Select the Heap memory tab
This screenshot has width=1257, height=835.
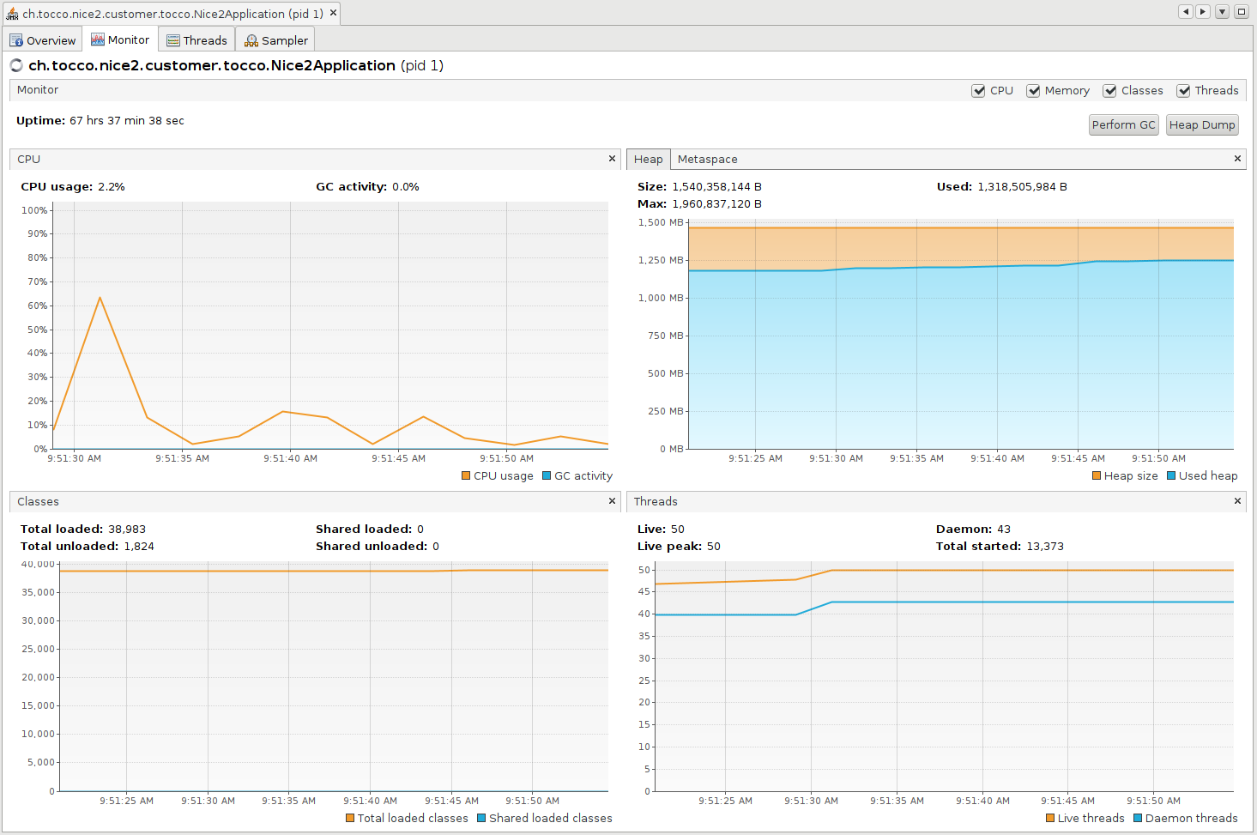coord(648,159)
